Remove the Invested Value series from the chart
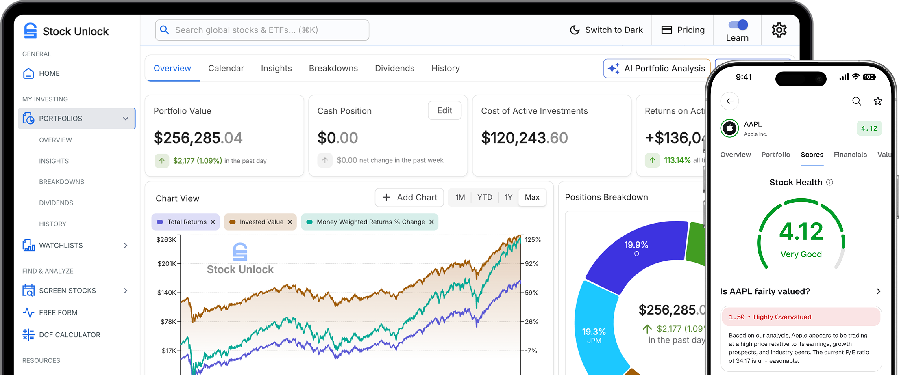 click(290, 222)
